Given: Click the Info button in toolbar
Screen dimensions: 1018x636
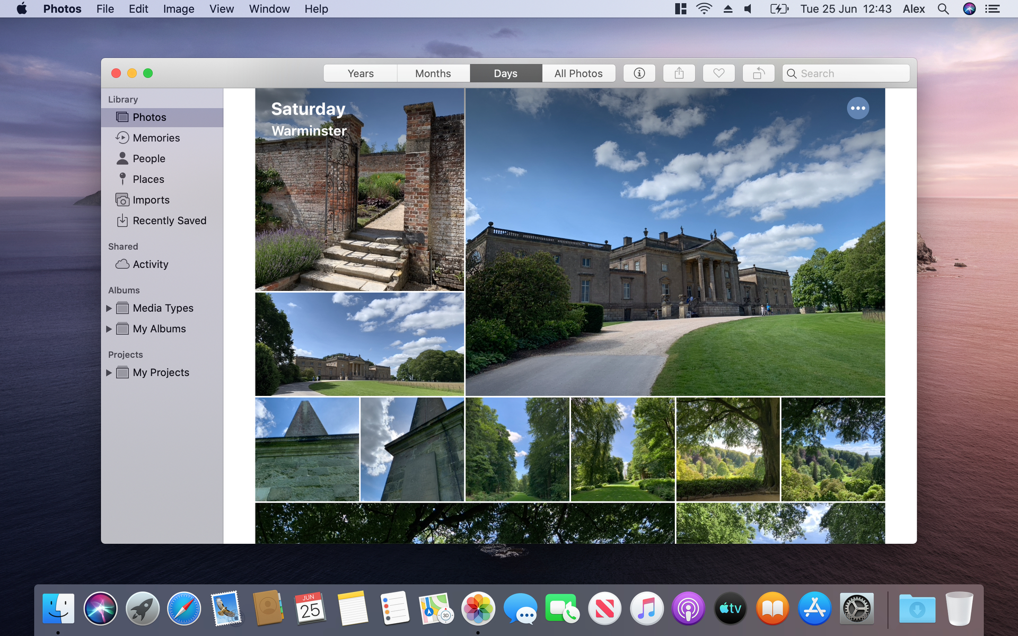Looking at the screenshot, I should pyautogui.click(x=639, y=73).
